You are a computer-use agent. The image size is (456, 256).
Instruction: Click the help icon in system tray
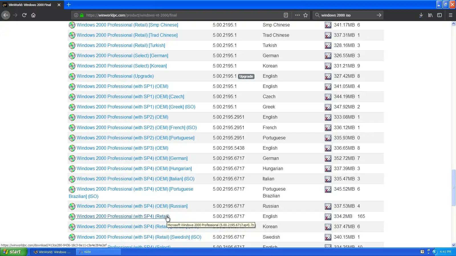[x=422, y=252]
